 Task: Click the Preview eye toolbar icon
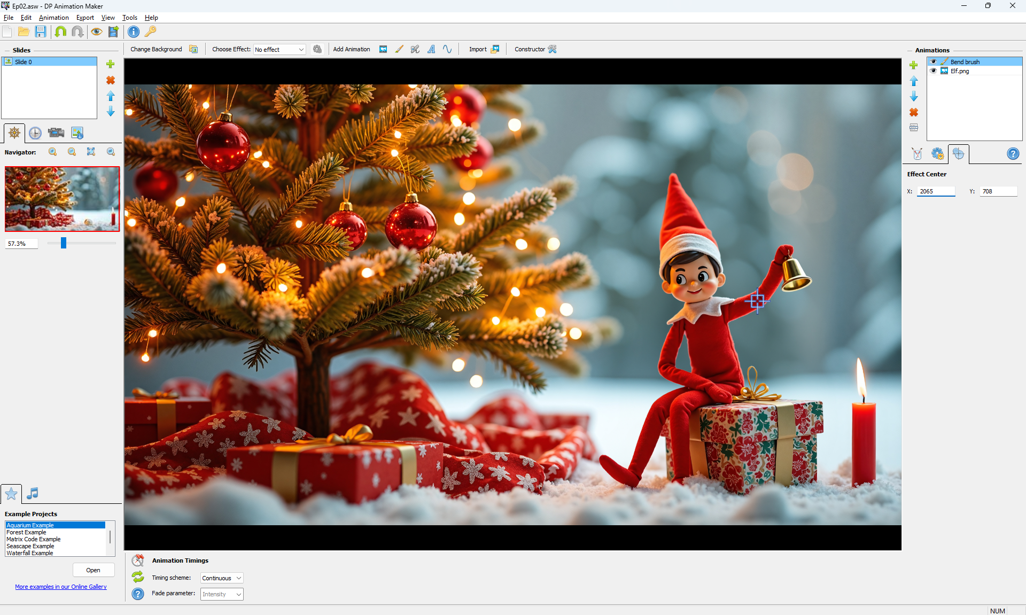coord(96,32)
